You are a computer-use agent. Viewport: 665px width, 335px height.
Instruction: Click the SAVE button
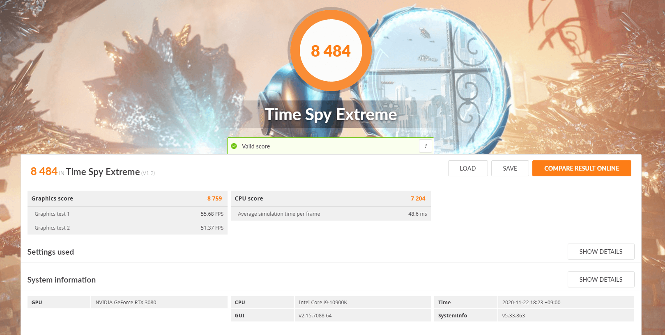pyautogui.click(x=510, y=169)
